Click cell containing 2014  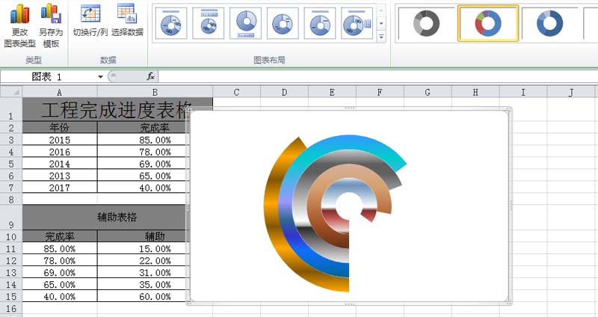click(60, 163)
